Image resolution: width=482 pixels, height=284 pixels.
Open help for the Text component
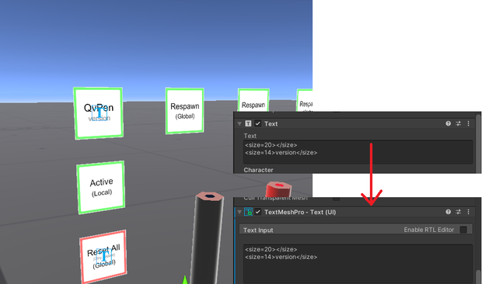(449, 123)
